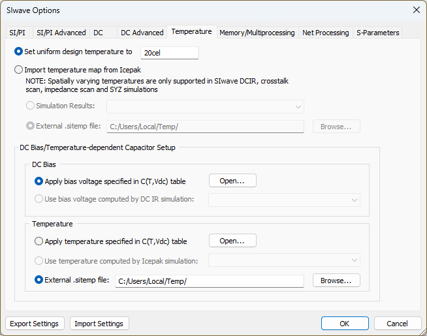Click Open button in Temperature section
The image size is (427, 336).
pyautogui.click(x=232, y=241)
